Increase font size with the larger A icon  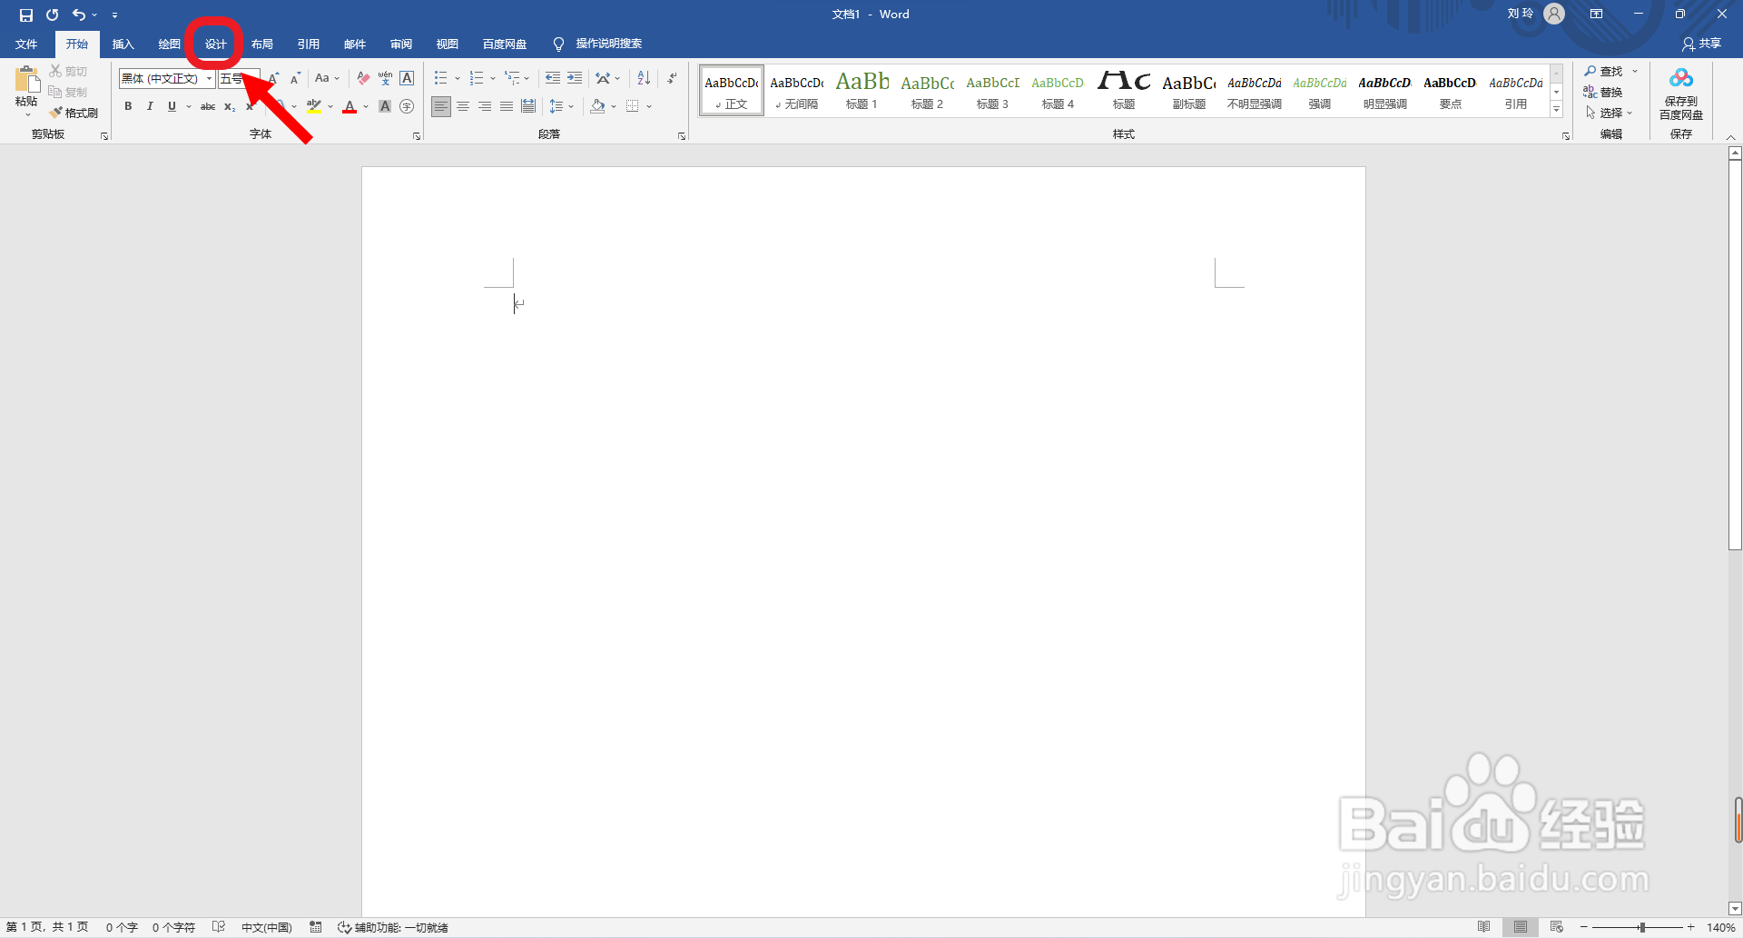(x=273, y=78)
